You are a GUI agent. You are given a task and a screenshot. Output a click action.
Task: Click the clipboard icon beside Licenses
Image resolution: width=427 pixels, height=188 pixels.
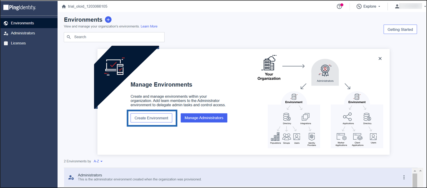coord(6,43)
